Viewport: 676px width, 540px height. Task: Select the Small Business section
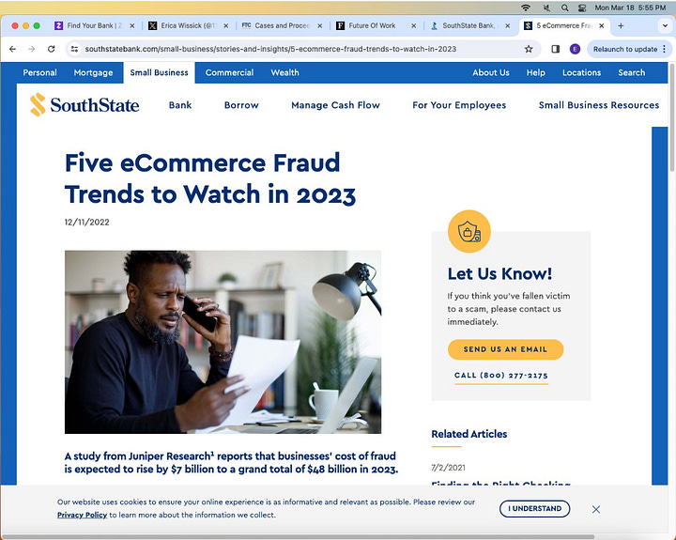(x=159, y=72)
